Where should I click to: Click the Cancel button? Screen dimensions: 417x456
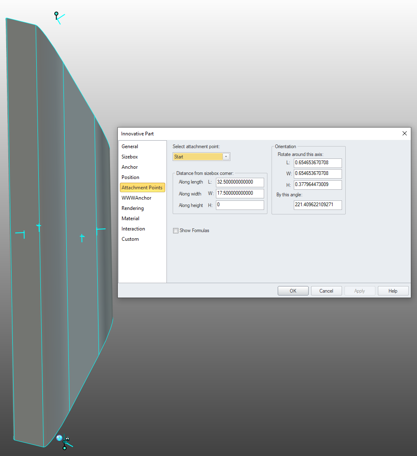(x=326, y=291)
